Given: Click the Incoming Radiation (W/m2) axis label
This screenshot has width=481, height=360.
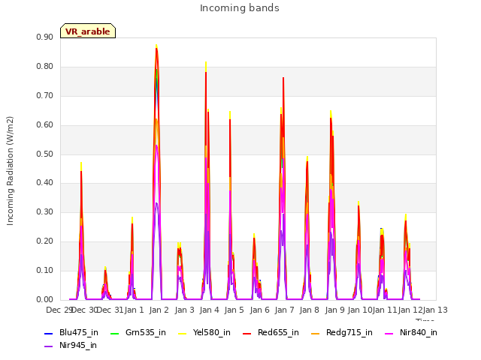Looking at the screenshot, I should pyautogui.click(x=10, y=171).
